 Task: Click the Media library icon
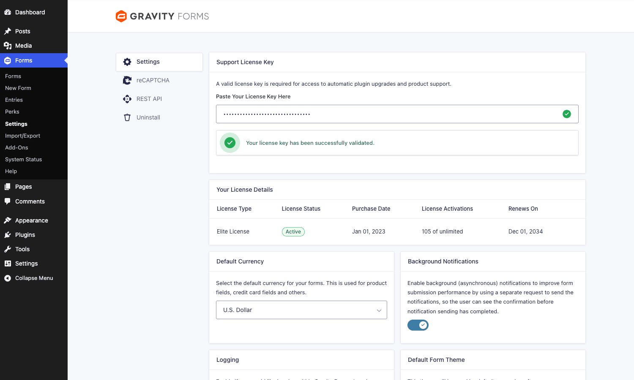click(x=8, y=46)
